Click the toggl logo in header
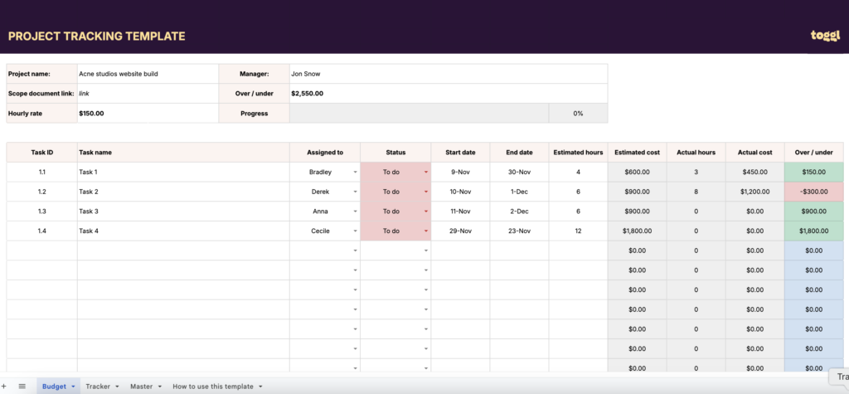Viewport: 849px width, 394px height. [x=825, y=36]
